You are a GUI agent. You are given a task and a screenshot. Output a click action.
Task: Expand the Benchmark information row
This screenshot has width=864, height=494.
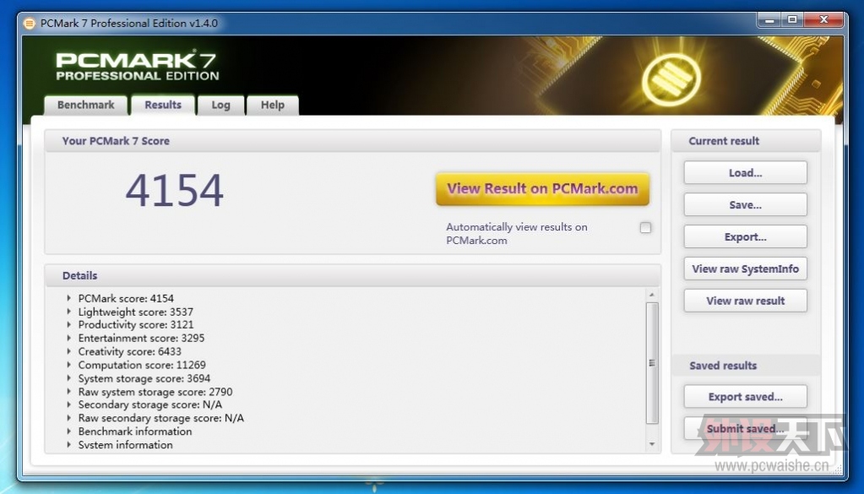tap(69, 432)
